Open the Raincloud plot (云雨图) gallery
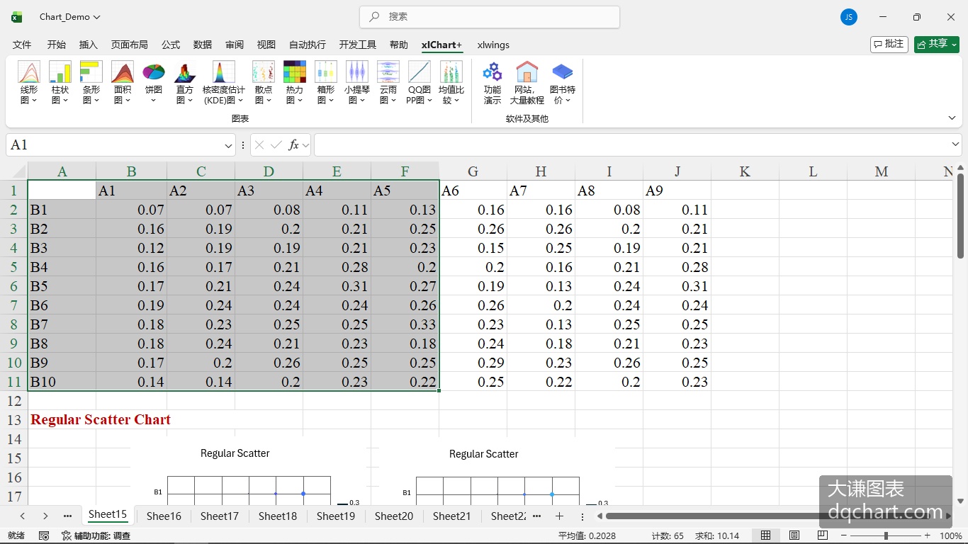968x544 pixels. [x=388, y=83]
